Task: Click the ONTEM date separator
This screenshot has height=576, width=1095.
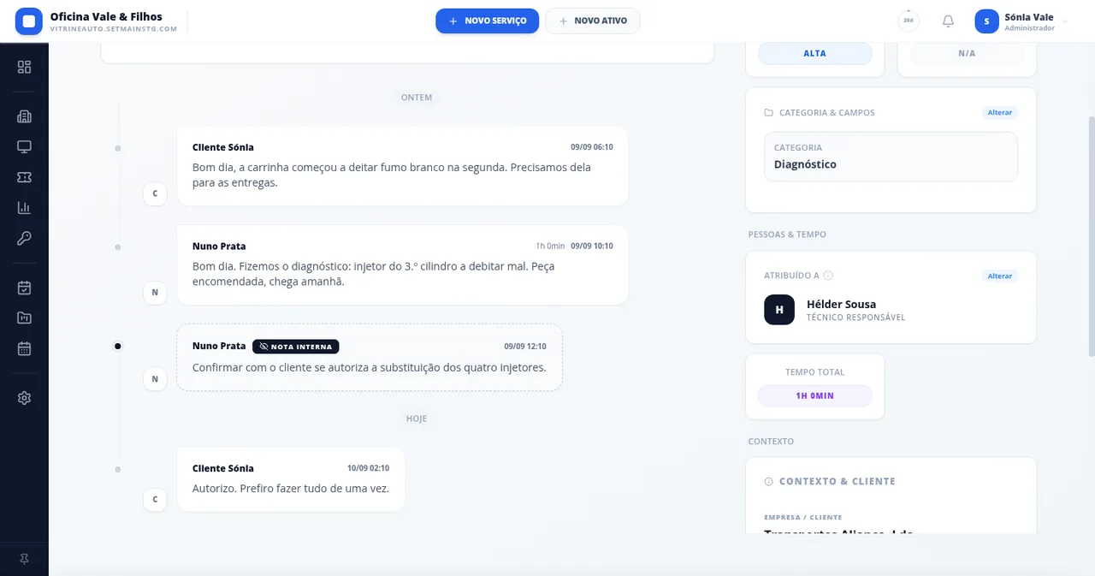Action: pyautogui.click(x=417, y=98)
